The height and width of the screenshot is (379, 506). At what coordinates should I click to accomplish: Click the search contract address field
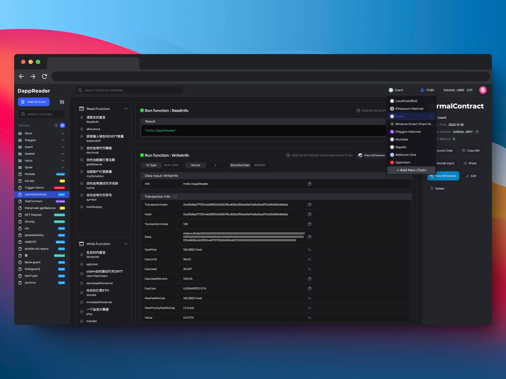point(130,90)
